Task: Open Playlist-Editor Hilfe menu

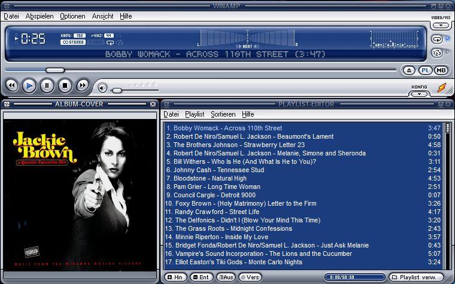Action: [x=248, y=114]
